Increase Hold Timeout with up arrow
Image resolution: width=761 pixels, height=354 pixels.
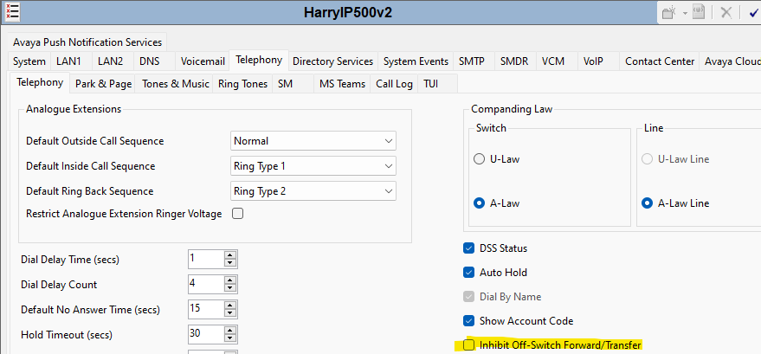coord(230,331)
